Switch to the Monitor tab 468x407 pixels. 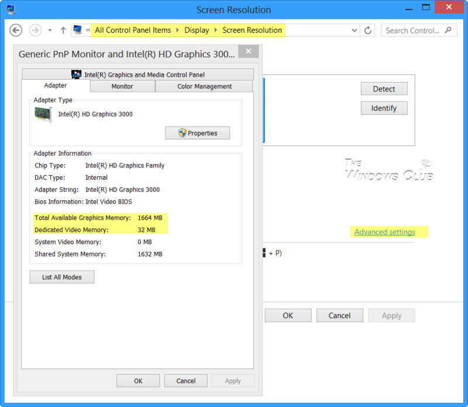click(122, 86)
